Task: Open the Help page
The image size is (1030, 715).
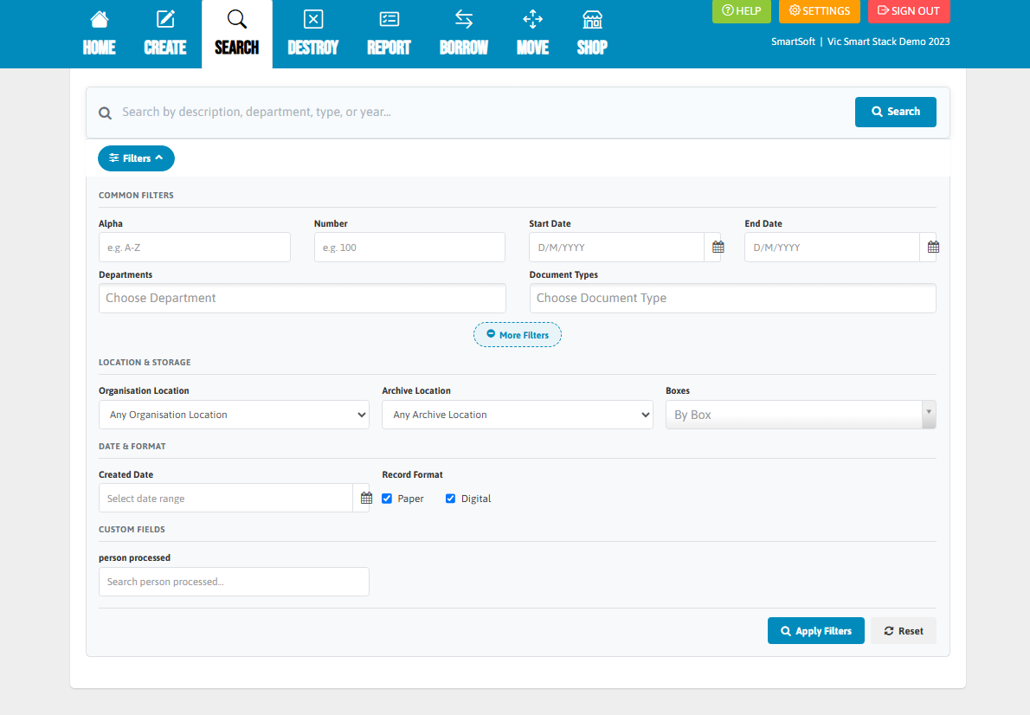Action: click(742, 11)
